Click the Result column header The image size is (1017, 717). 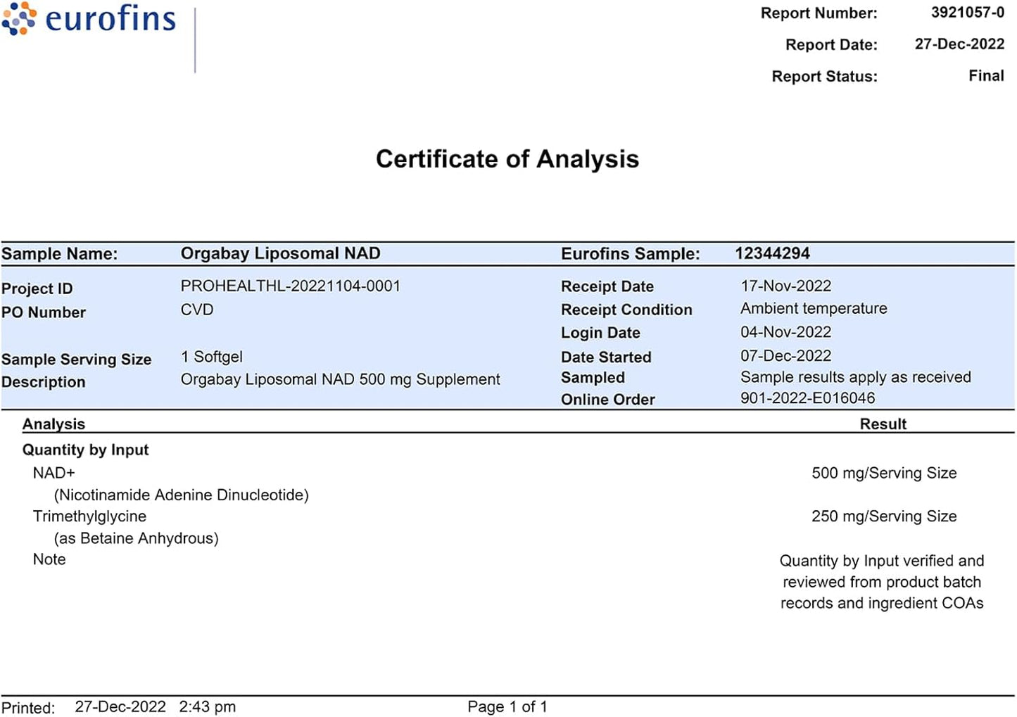click(x=883, y=424)
